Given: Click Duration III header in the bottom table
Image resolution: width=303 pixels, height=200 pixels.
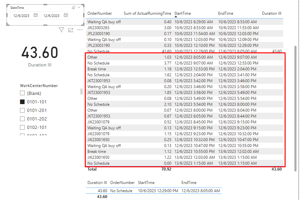Looking at the screenshot, I should [97, 183].
